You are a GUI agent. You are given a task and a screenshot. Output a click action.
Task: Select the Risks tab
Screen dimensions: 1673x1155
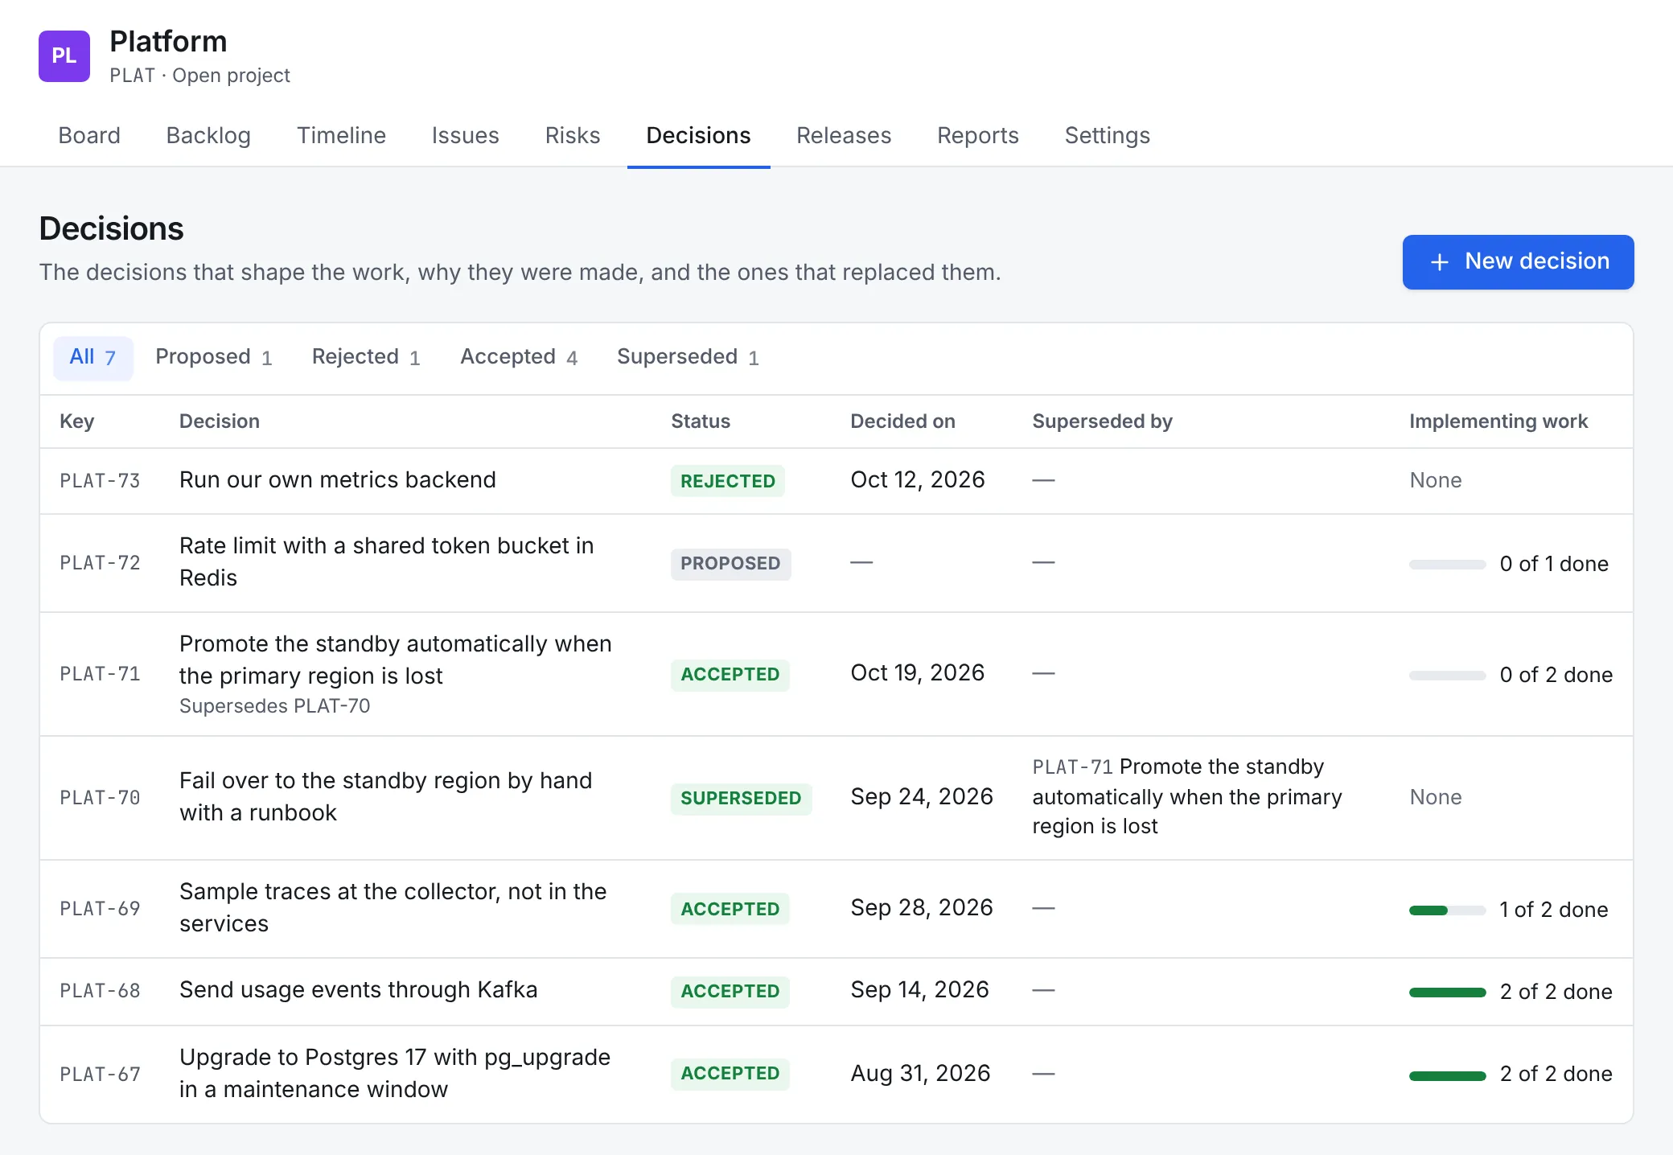(573, 135)
